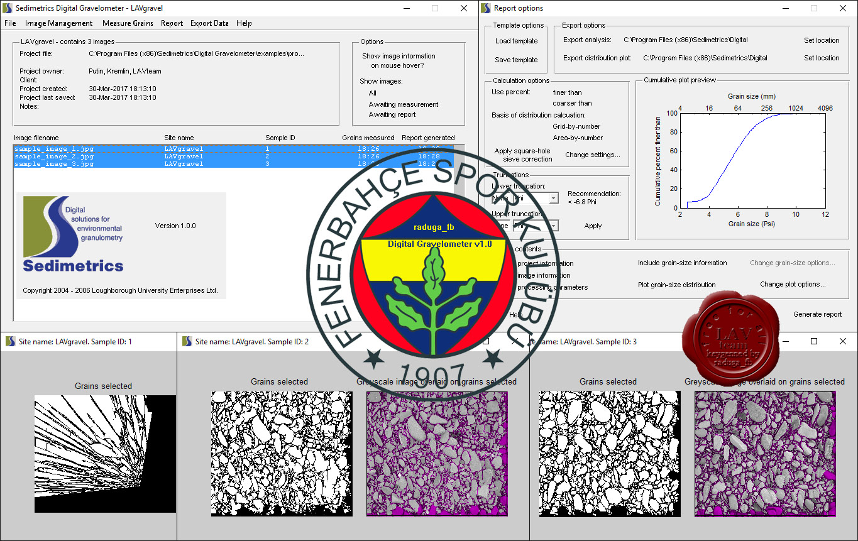Screen dimensions: 858x541
Task: Toggle Plot grain-size distribution
Action: point(676,285)
